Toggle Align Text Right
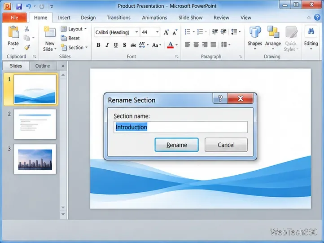324x243 pixels. pos(205,44)
